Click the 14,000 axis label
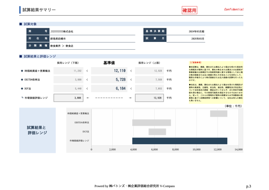The width and height of the screenshot is (269, 190). 239,149
